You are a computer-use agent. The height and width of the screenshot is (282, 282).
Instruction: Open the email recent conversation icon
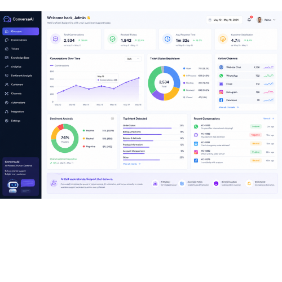pos(196,144)
